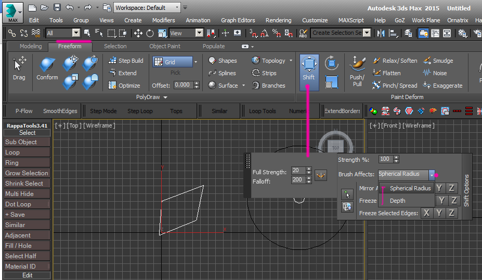This screenshot has width=482, height=280.
Task: Open the Edit menu
Action: pos(34,20)
